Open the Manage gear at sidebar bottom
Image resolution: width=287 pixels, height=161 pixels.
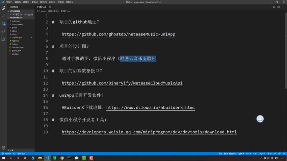tap(3, 148)
